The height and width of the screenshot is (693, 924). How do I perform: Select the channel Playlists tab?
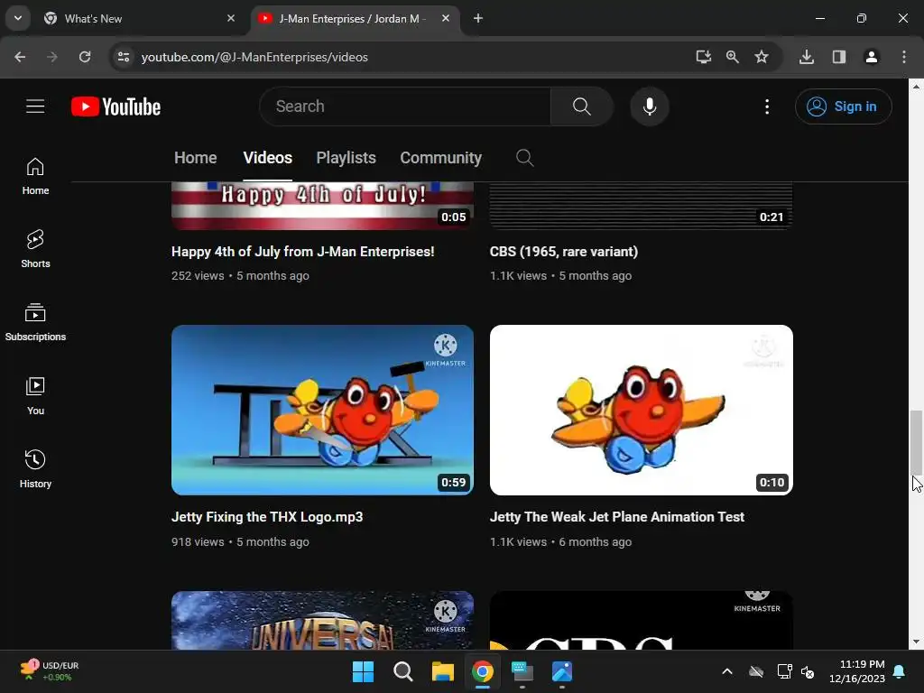point(346,158)
